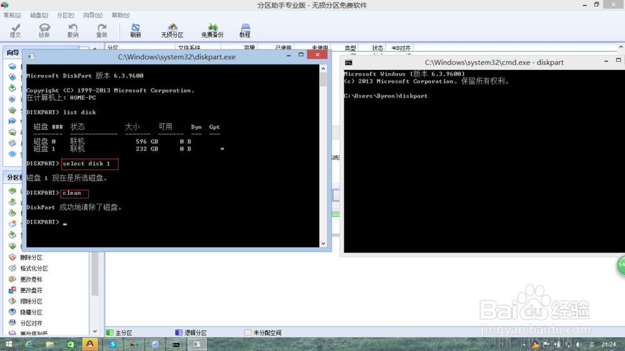Click the 状态 column header in partition table
This screenshot has width=625, height=351.
tap(377, 48)
